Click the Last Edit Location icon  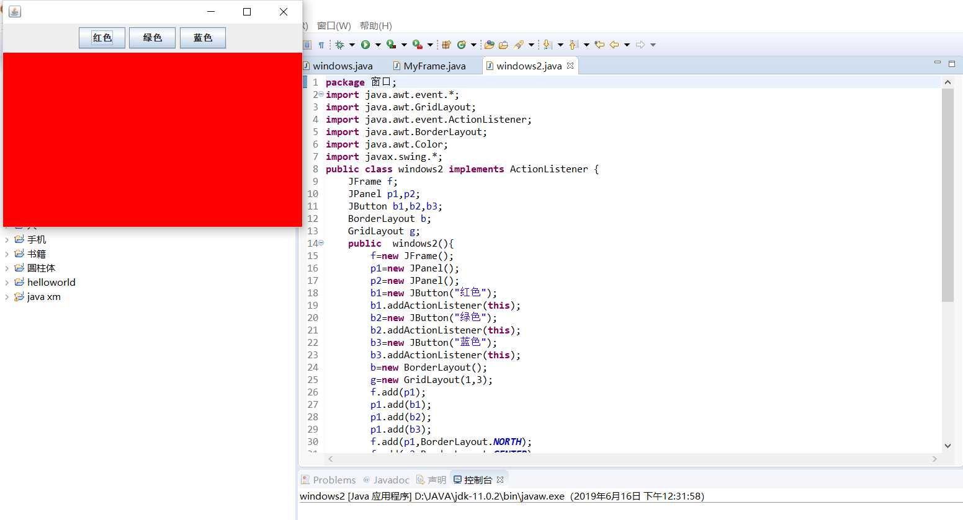point(599,45)
